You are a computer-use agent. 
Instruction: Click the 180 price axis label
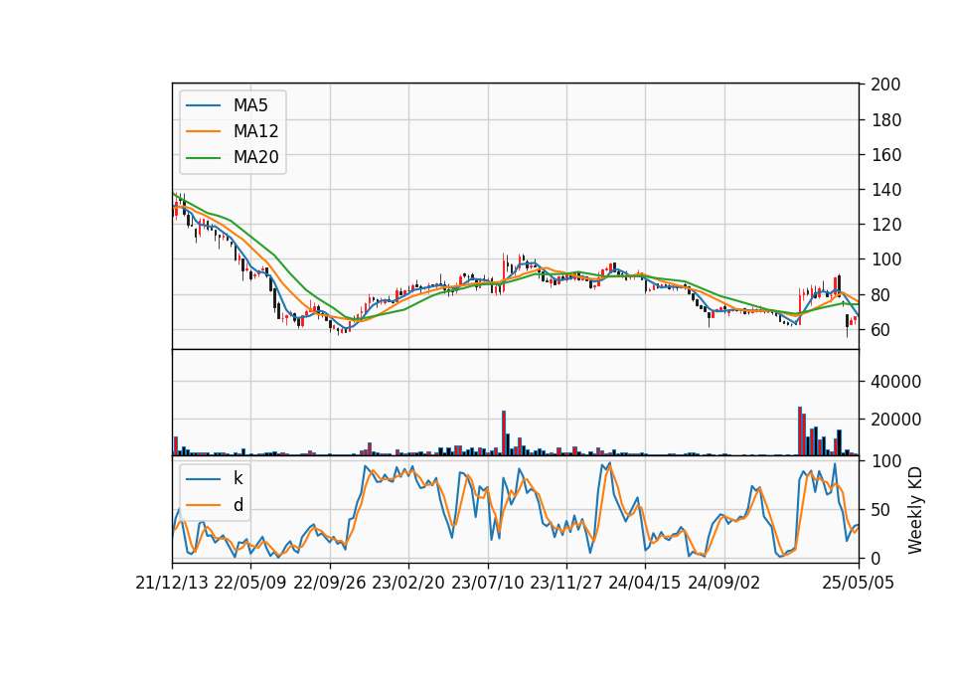(885, 120)
